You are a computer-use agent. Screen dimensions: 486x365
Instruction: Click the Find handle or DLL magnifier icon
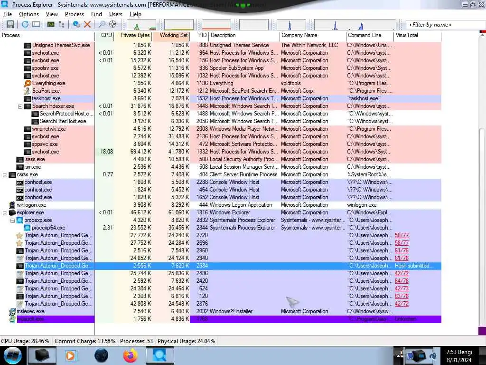click(x=102, y=24)
